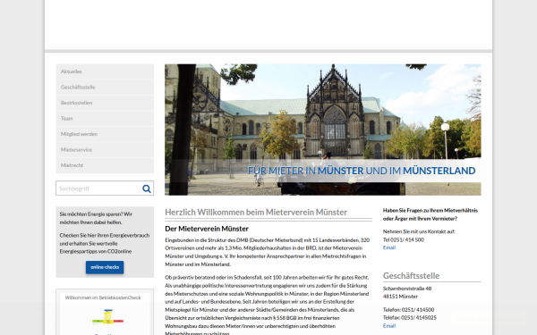Click the text Telefon: 0251/ 414500
This screenshot has width=537, height=335.
coord(409,310)
